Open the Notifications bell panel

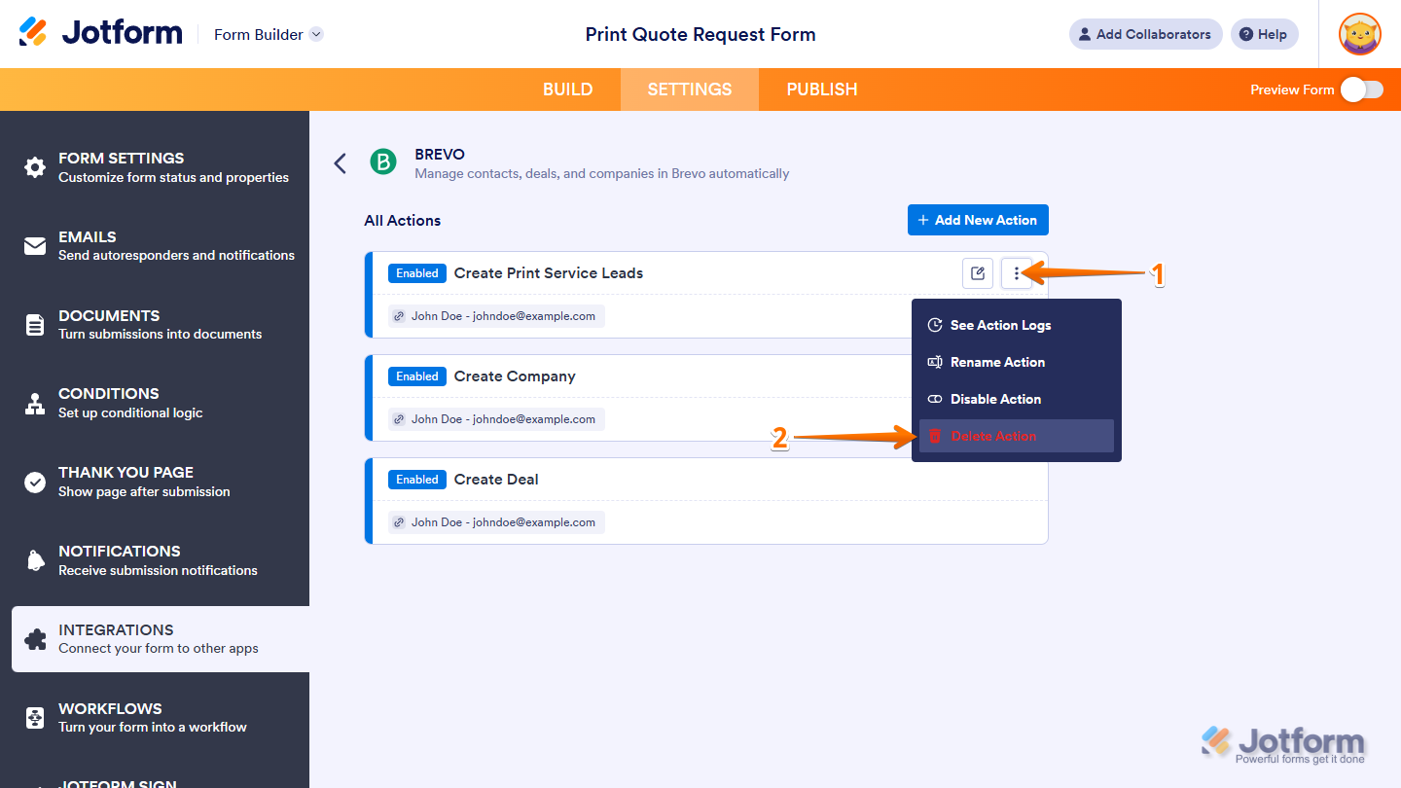tap(34, 559)
